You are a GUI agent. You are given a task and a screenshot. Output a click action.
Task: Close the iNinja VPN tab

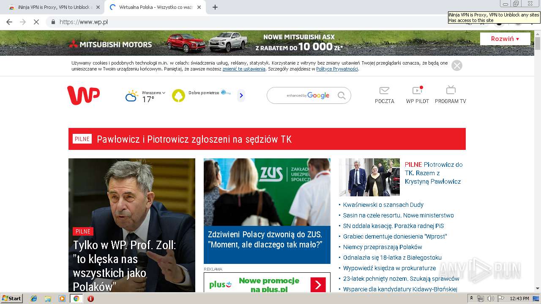click(98, 7)
